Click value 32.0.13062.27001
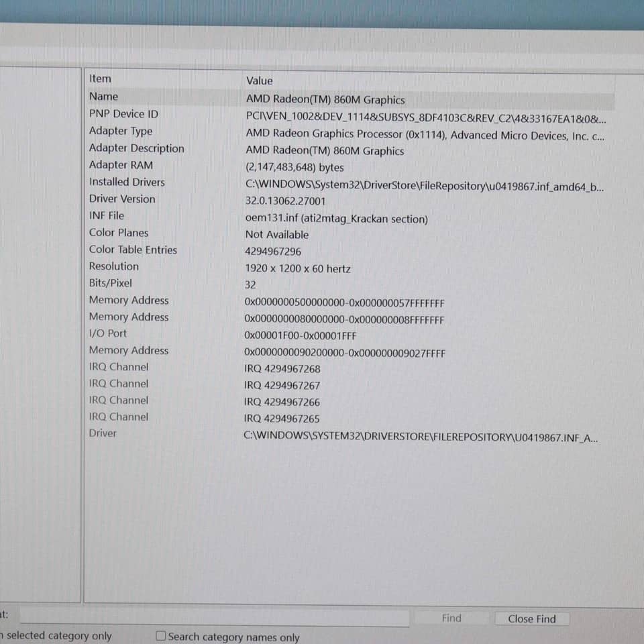644x644 pixels. click(286, 201)
